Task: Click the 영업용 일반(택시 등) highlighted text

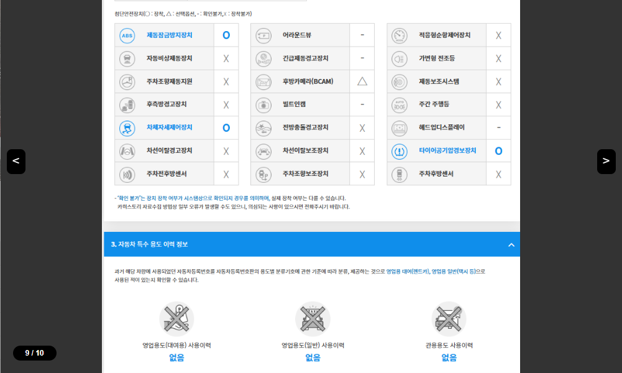Action: pos(454,272)
